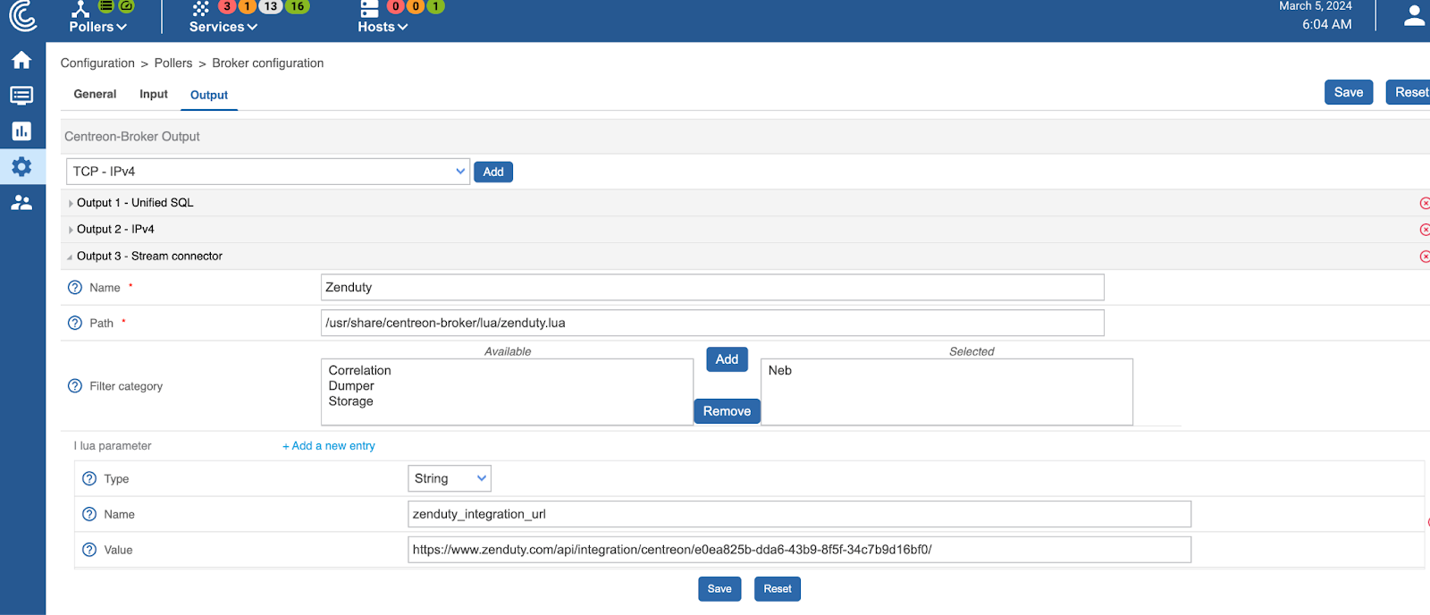Click the bottom Reset button
The width and height of the screenshot is (1430, 615).
(x=778, y=589)
